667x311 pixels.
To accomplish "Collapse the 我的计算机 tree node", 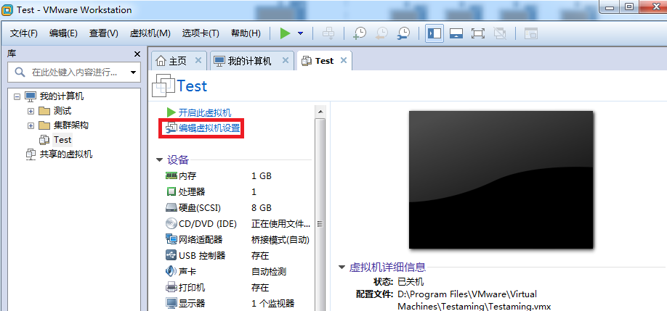I will coord(17,96).
